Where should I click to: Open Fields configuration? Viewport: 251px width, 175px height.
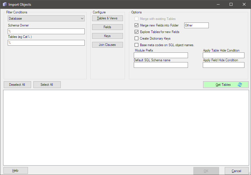click(108, 27)
